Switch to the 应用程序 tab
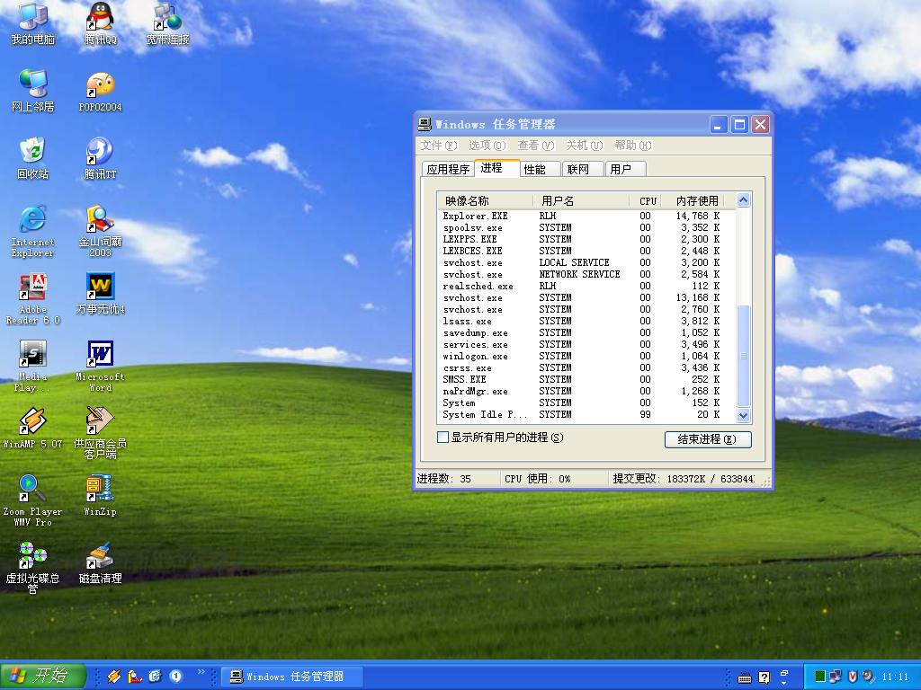The height and width of the screenshot is (690, 921). [x=448, y=169]
